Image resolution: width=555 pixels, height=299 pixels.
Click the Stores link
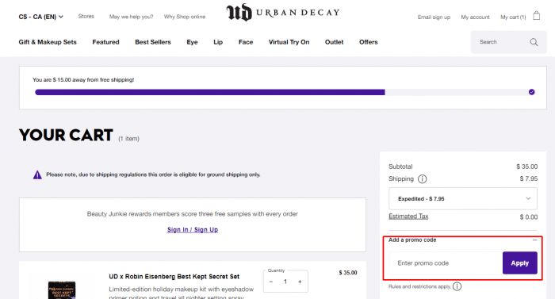tap(86, 17)
